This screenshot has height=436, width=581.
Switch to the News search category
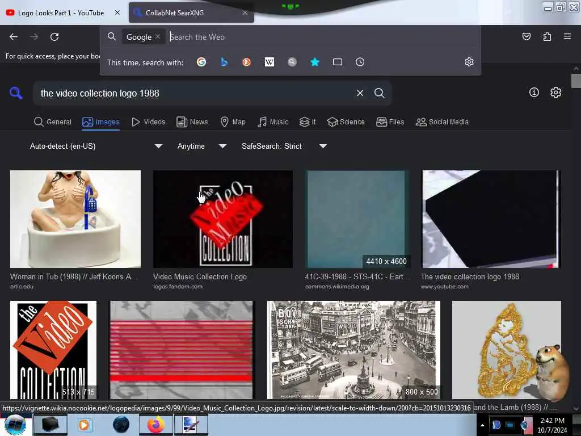(x=192, y=122)
